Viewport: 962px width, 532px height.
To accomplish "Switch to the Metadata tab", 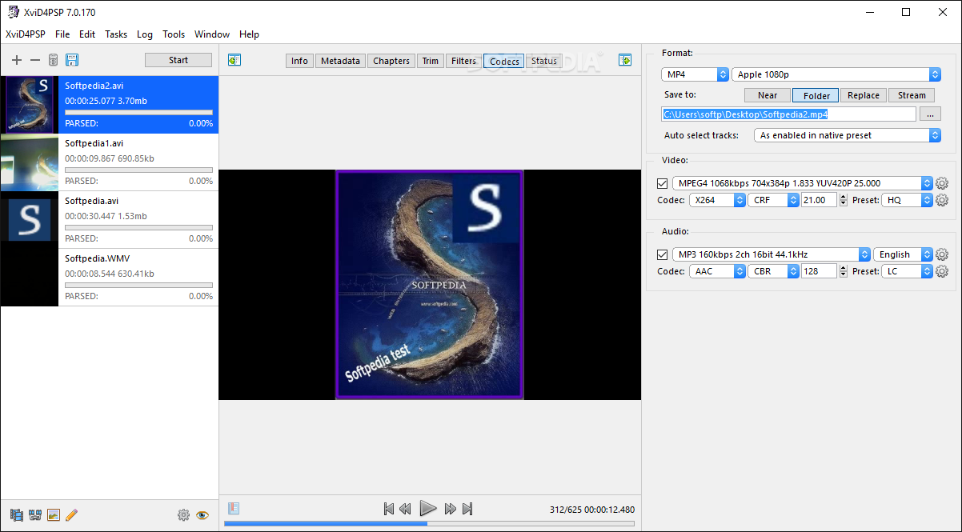I will pos(341,61).
